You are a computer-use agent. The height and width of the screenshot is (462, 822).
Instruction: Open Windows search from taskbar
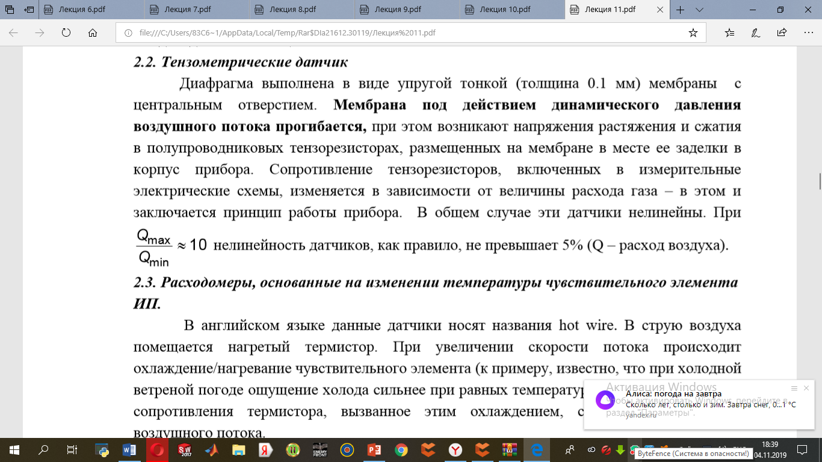point(43,449)
